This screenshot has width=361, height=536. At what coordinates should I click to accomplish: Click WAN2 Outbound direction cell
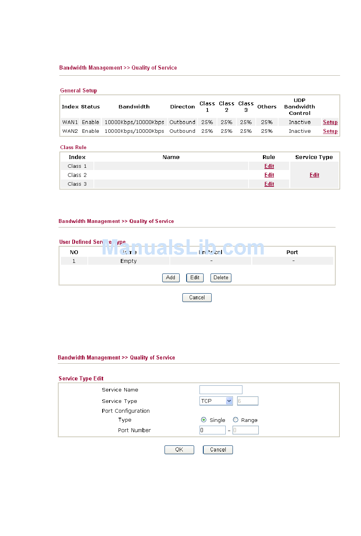(x=182, y=131)
